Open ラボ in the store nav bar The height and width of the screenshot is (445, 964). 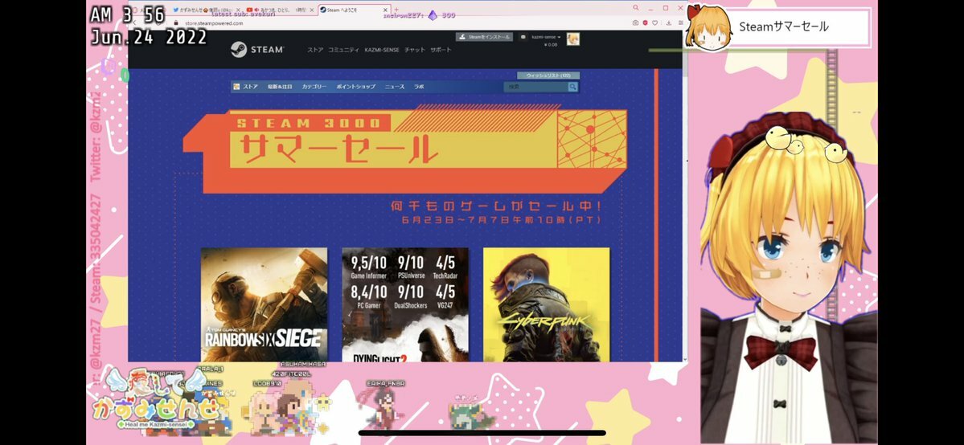coord(419,87)
